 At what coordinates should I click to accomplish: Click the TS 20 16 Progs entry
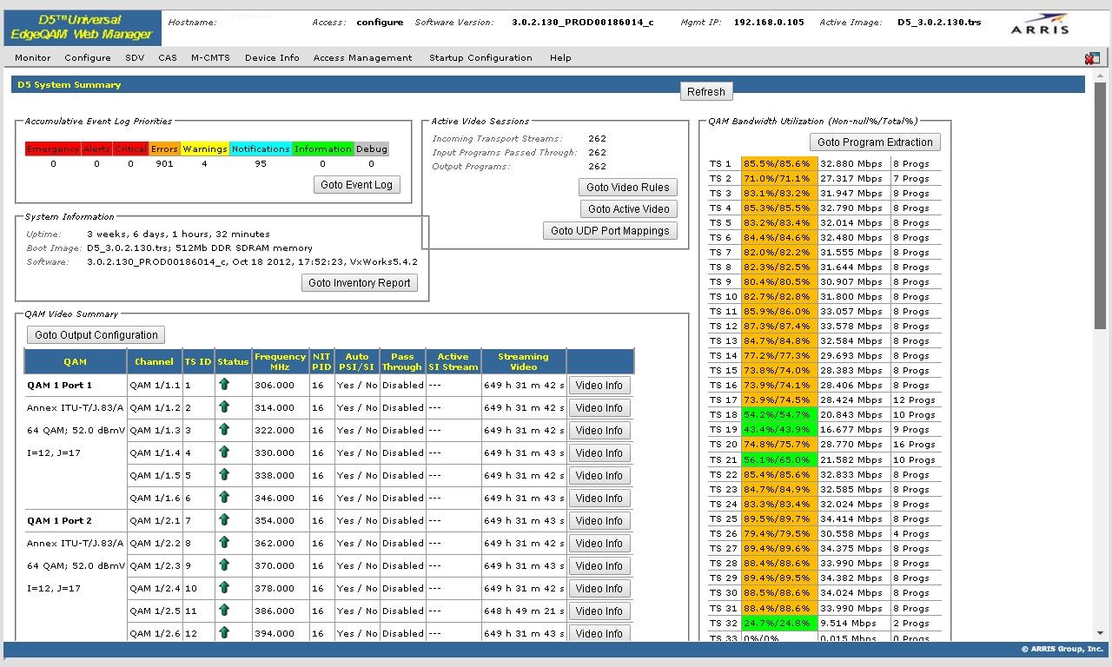[x=915, y=445]
